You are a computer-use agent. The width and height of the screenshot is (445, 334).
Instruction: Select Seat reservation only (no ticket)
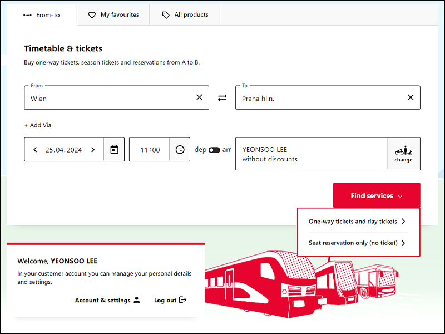pos(357,243)
